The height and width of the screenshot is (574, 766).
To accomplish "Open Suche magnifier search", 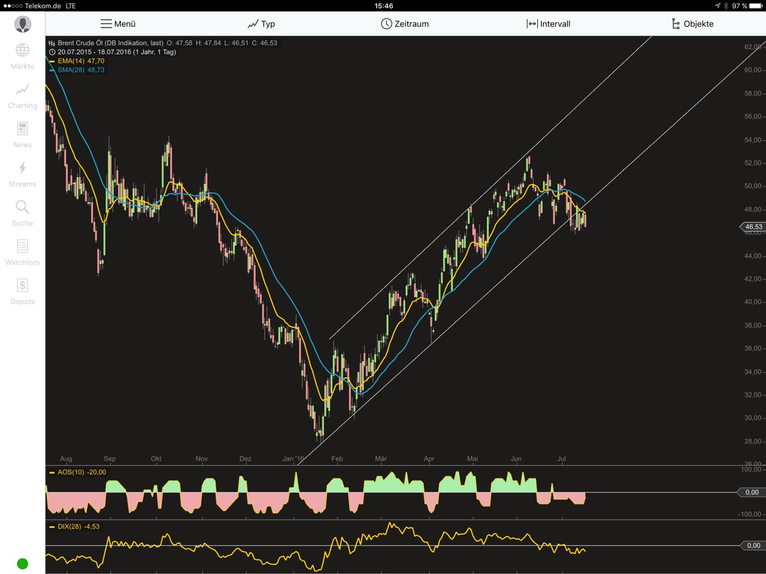I will pyautogui.click(x=22, y=214).
